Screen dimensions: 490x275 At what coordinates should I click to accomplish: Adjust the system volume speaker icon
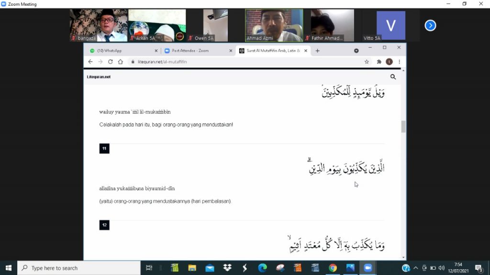point(441,268)
